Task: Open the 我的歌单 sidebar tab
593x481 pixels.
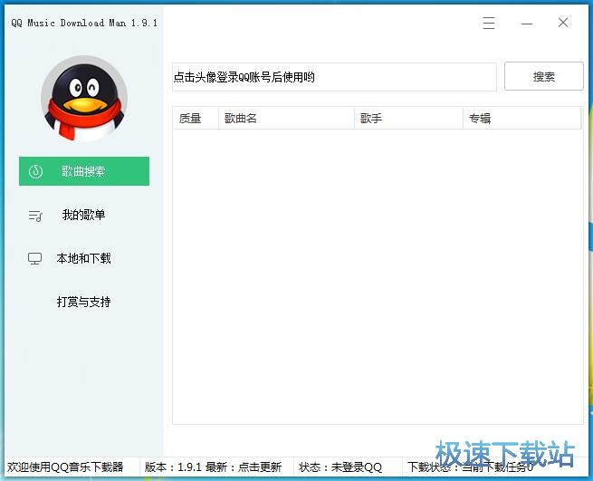Action: pos(84,215)
